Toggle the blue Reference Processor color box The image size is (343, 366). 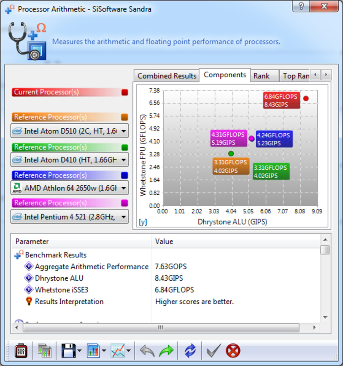(125, 175)
